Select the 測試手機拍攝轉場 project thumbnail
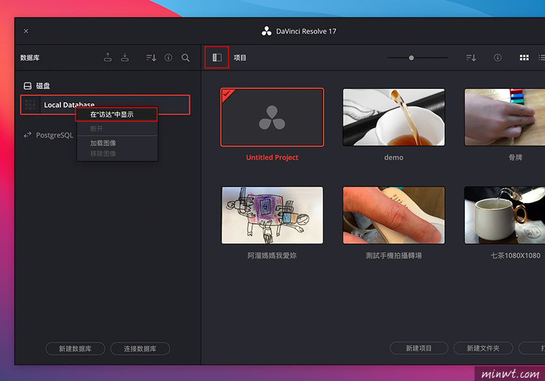Viewport: 545px width, 381px height. 394,215
